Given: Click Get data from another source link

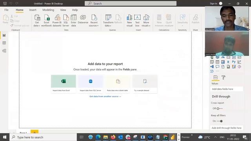Looking at the screenshot, I should [105, 96].
